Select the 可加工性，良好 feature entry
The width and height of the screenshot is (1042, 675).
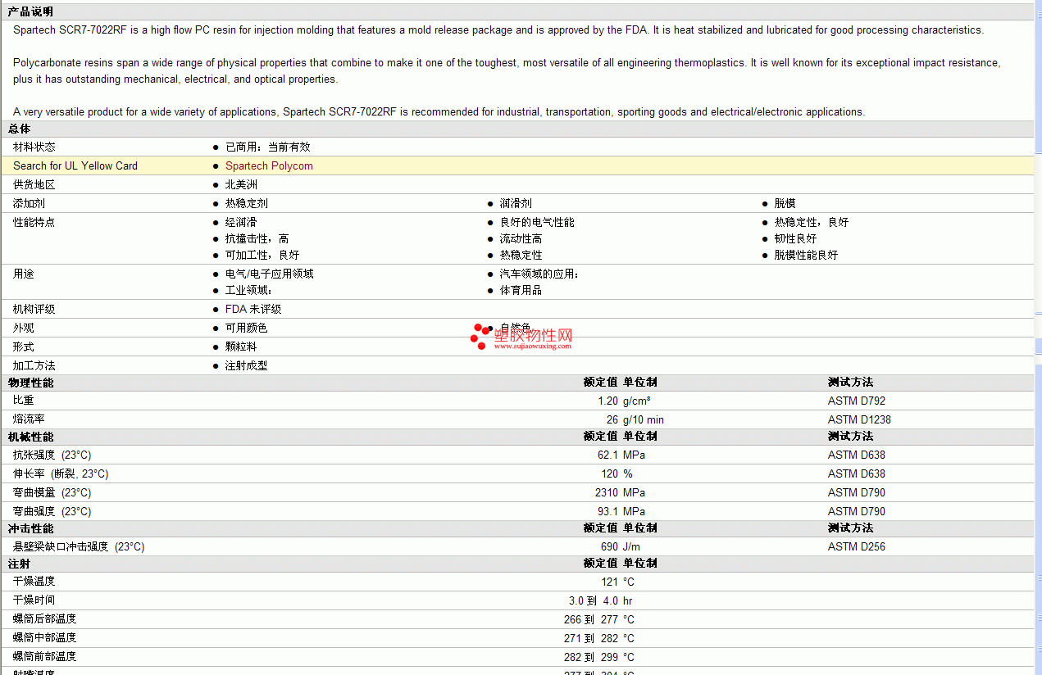pos(262,255)
